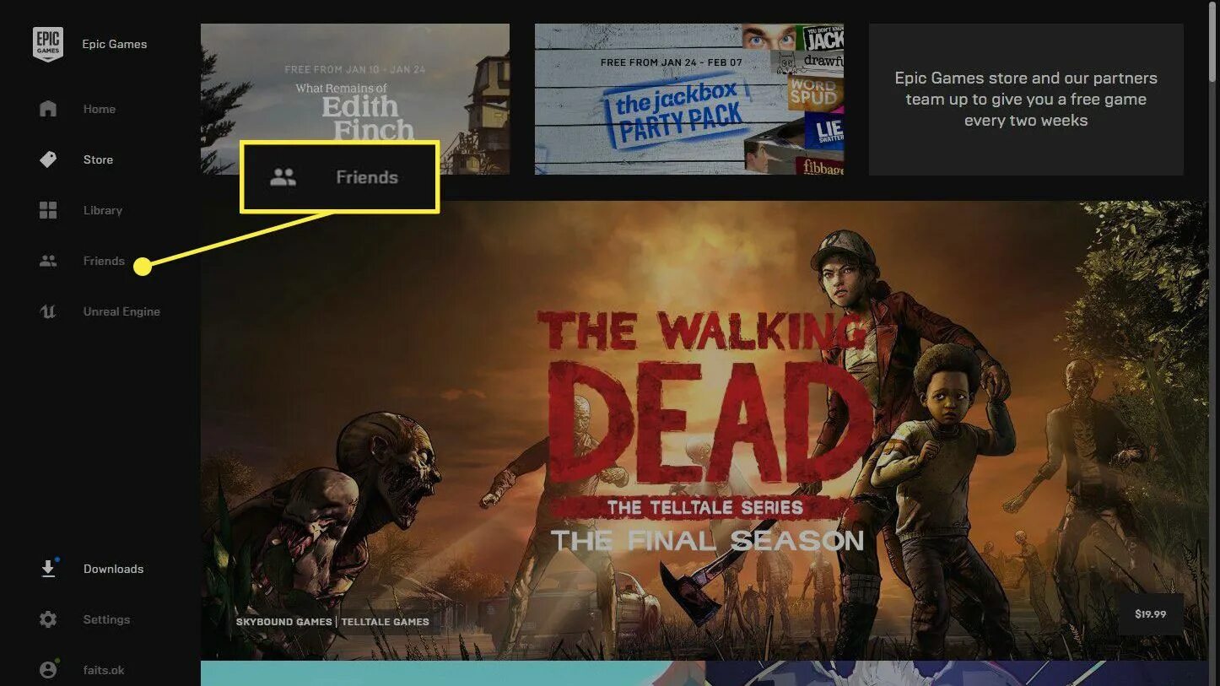Click the Epic Games title text
Viewport: 1220px width, 686px height.
[x=115, y=44]
